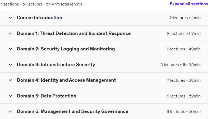Image resolution: width=208 pixels, height=119 pixels.
Task: Click Expand all sections link
Action: [x=189, y=4]
